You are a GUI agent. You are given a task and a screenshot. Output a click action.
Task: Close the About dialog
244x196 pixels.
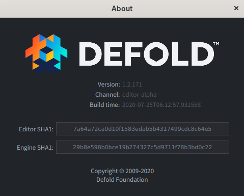(236, 8)
